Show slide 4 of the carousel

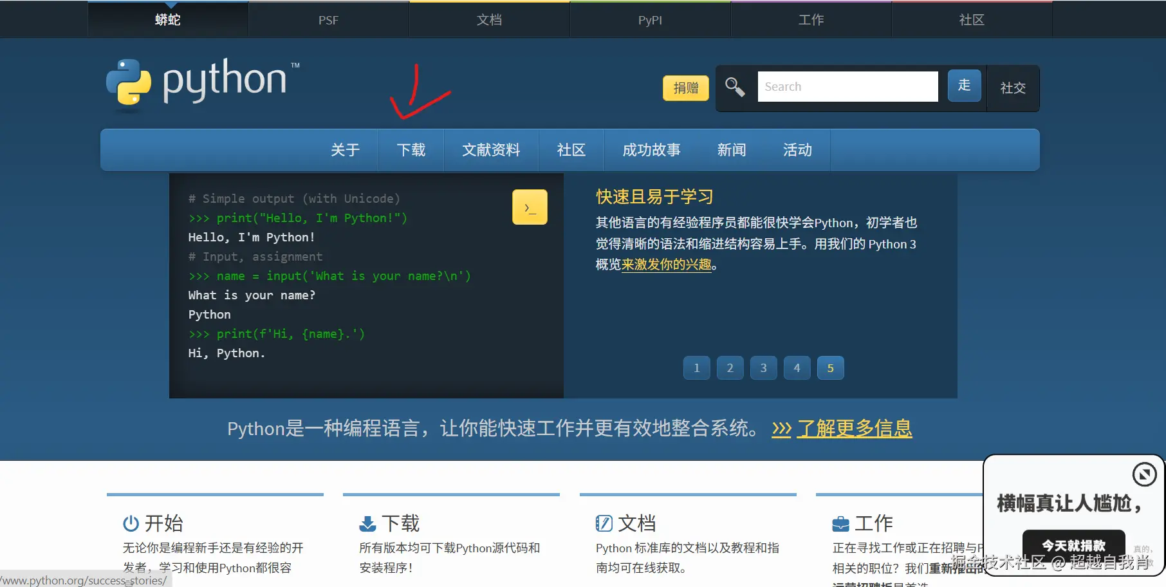tap(797, 368)
